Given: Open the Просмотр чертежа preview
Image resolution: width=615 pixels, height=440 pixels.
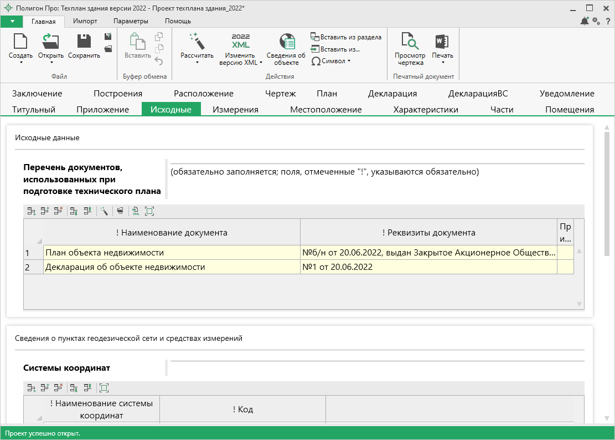Looking at the screenshot, I should (410, 49).
